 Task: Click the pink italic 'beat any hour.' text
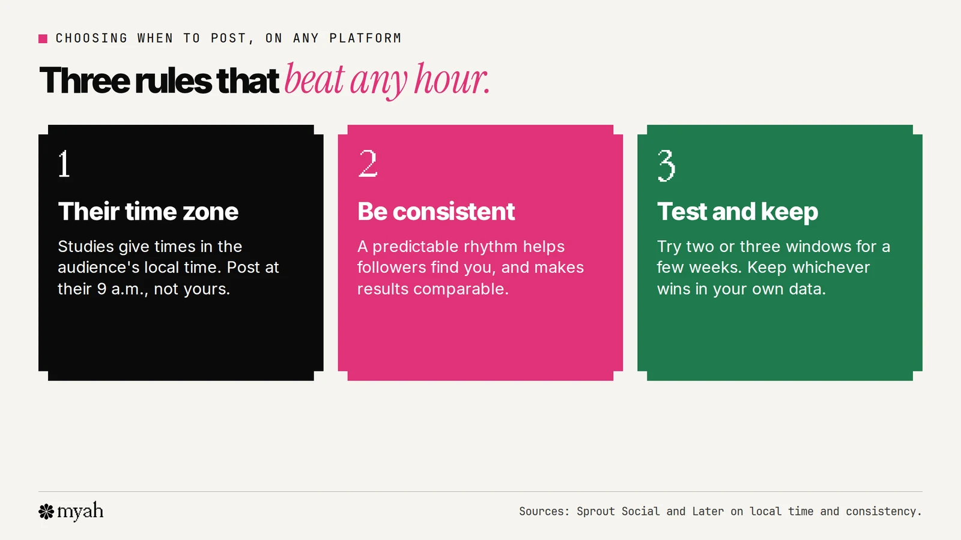point(387,80)
